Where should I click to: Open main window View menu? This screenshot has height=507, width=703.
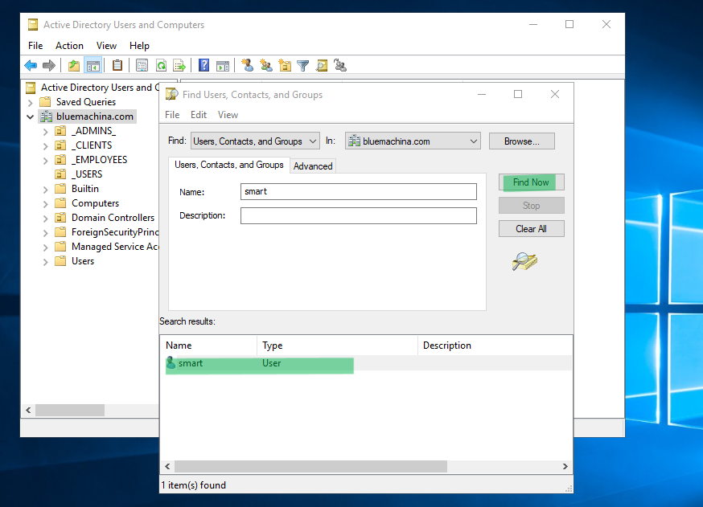tap(106, 46)
